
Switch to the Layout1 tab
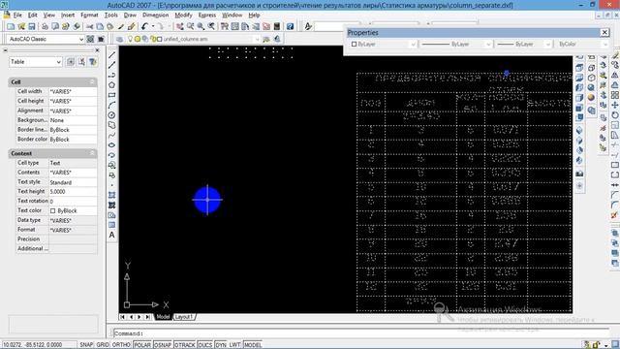click(x=183, y=317)
